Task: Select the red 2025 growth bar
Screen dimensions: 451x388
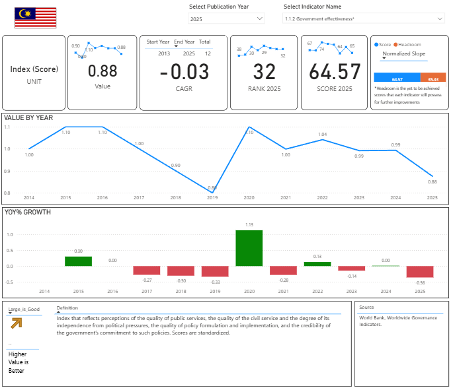Action: (419, 272)
